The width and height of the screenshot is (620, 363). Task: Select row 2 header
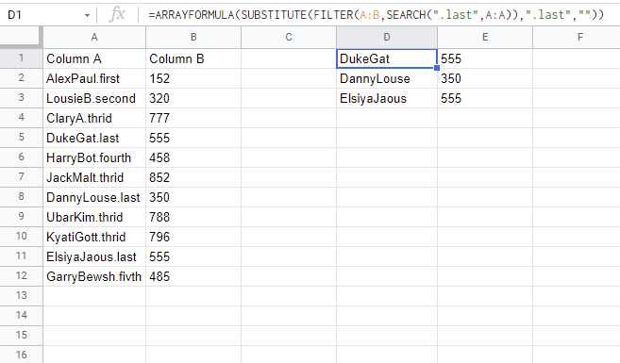[x=22, y=78]
